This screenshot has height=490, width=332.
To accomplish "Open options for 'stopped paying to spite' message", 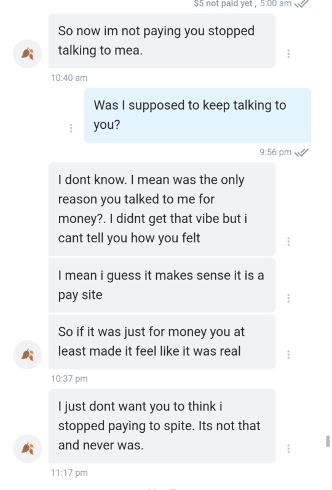I will click(288, 449).
